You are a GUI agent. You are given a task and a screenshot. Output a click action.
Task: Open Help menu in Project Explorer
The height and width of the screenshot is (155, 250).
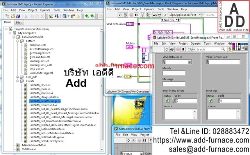(80, 10)
